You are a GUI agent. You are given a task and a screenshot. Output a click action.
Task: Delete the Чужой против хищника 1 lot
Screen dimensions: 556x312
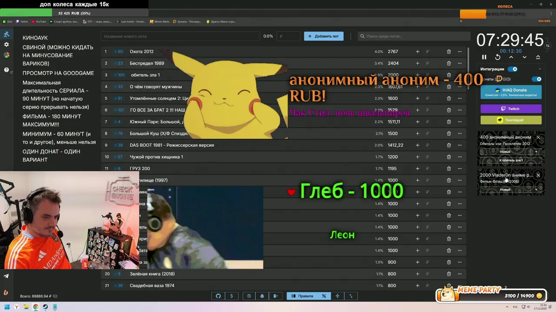coord(449,157)
